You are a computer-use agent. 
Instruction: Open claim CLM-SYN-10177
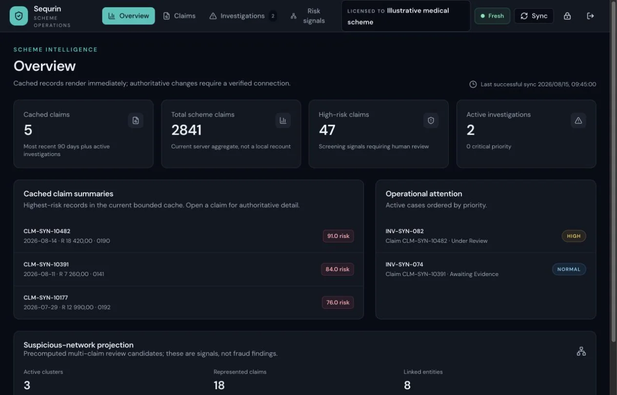point(189,302)
